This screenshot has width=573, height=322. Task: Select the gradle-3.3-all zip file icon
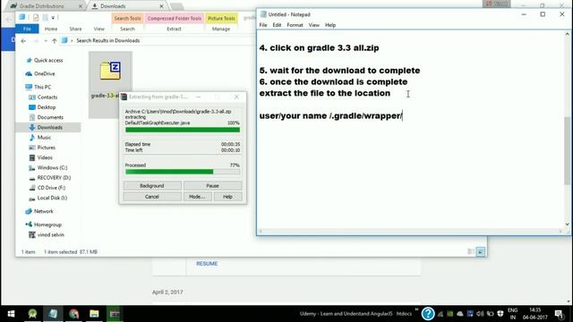pos(110,71)
